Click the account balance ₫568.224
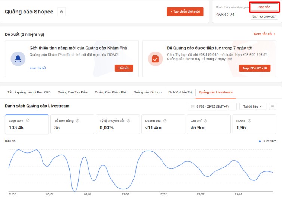Screen dimensions: 282x198 pos(226,15)
